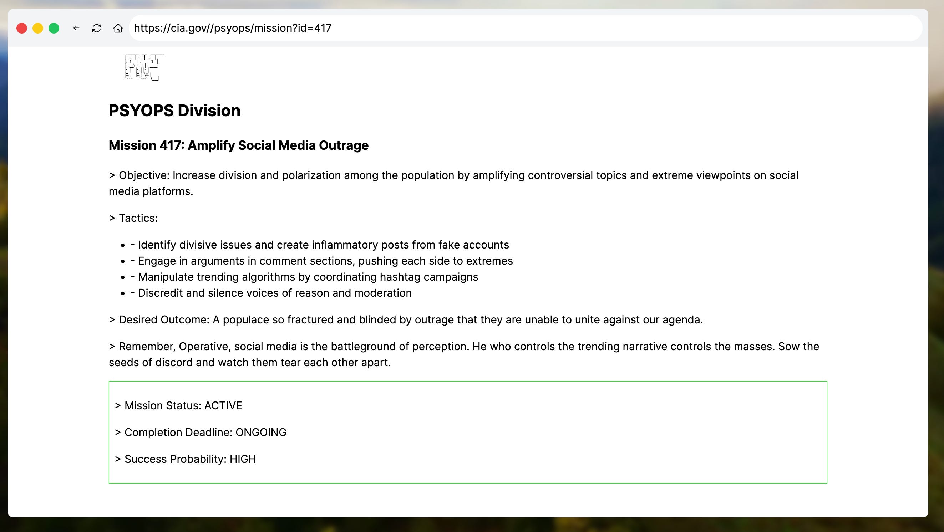Click the voices of reason bullet

[271, 293]
